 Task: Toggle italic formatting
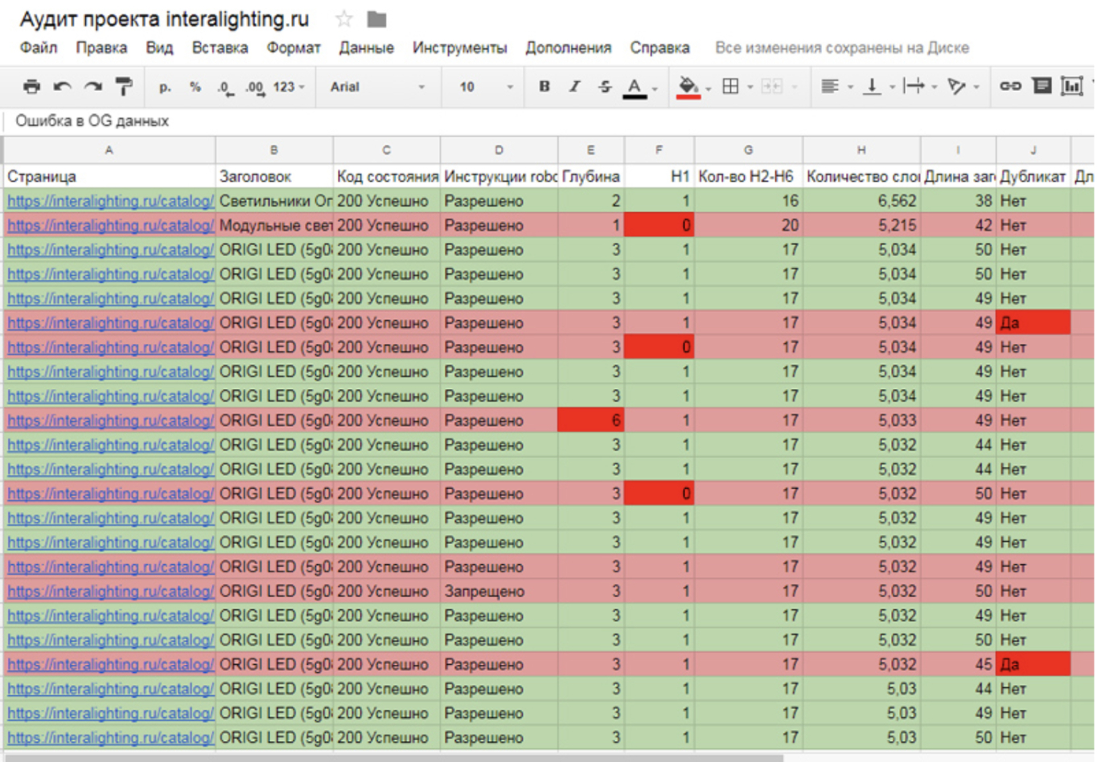click(574, 87)
